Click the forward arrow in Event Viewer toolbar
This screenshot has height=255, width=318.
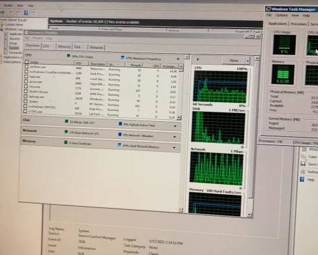point(3,13)
